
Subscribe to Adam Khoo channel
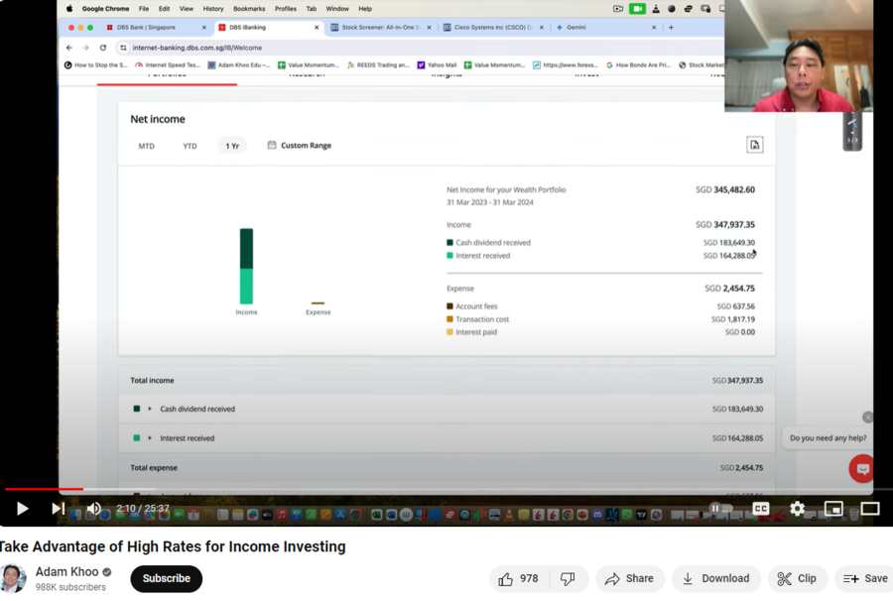click(x=166, y=578)
